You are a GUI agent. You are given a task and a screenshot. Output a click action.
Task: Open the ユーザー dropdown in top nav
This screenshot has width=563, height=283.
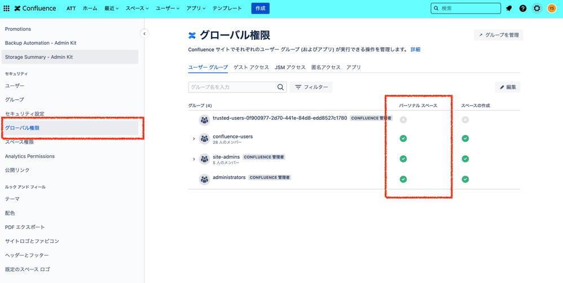coord(168,8)
